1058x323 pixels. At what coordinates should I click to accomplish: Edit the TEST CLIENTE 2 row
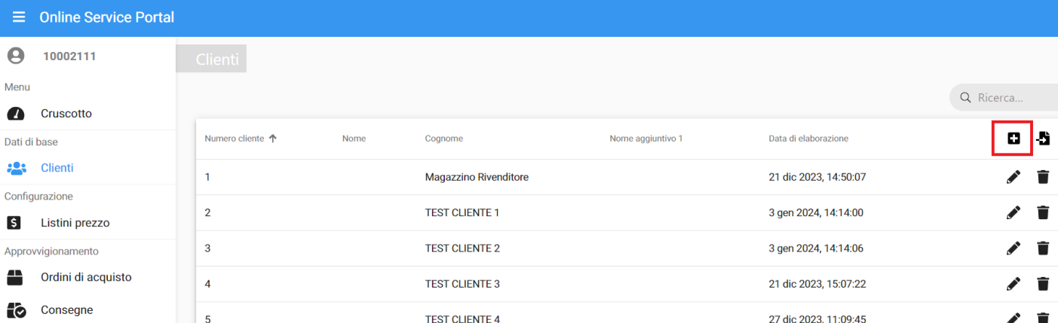click(1014, 248)
